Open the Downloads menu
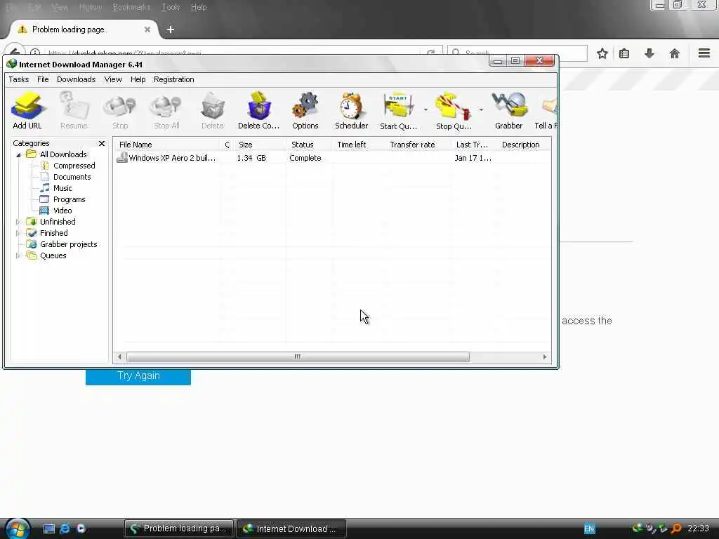 click(76, 79)
